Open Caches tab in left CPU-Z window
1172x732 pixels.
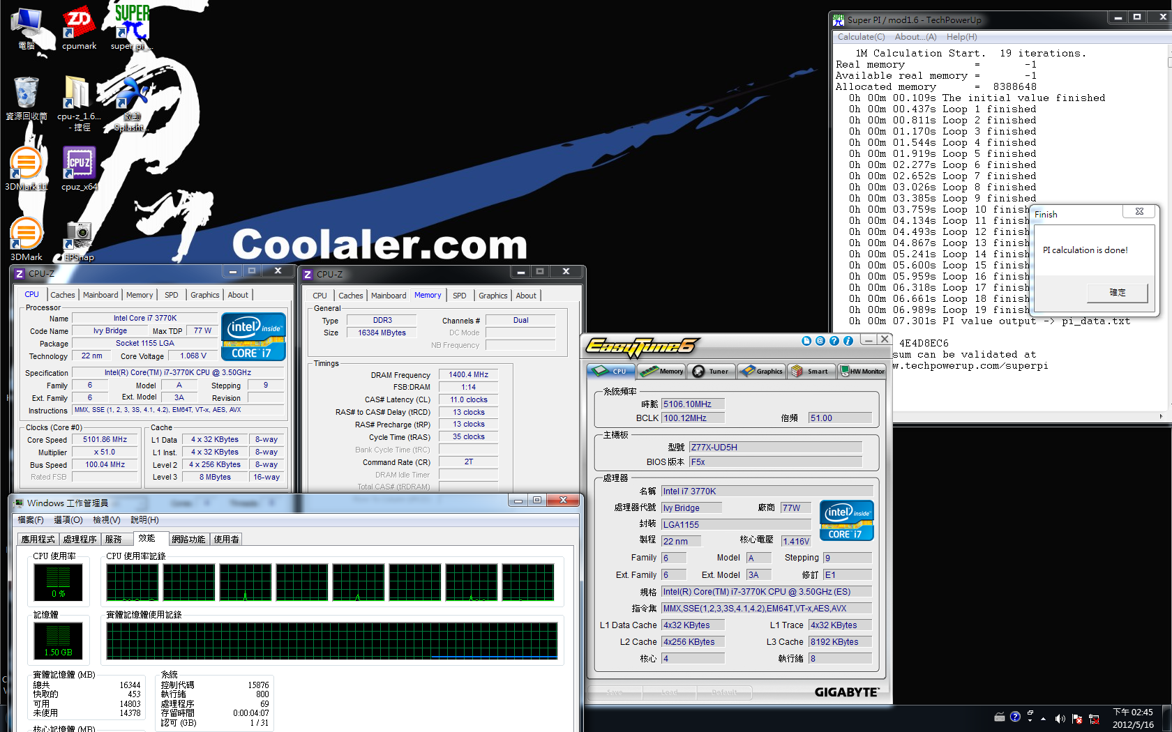pos(62,295)
